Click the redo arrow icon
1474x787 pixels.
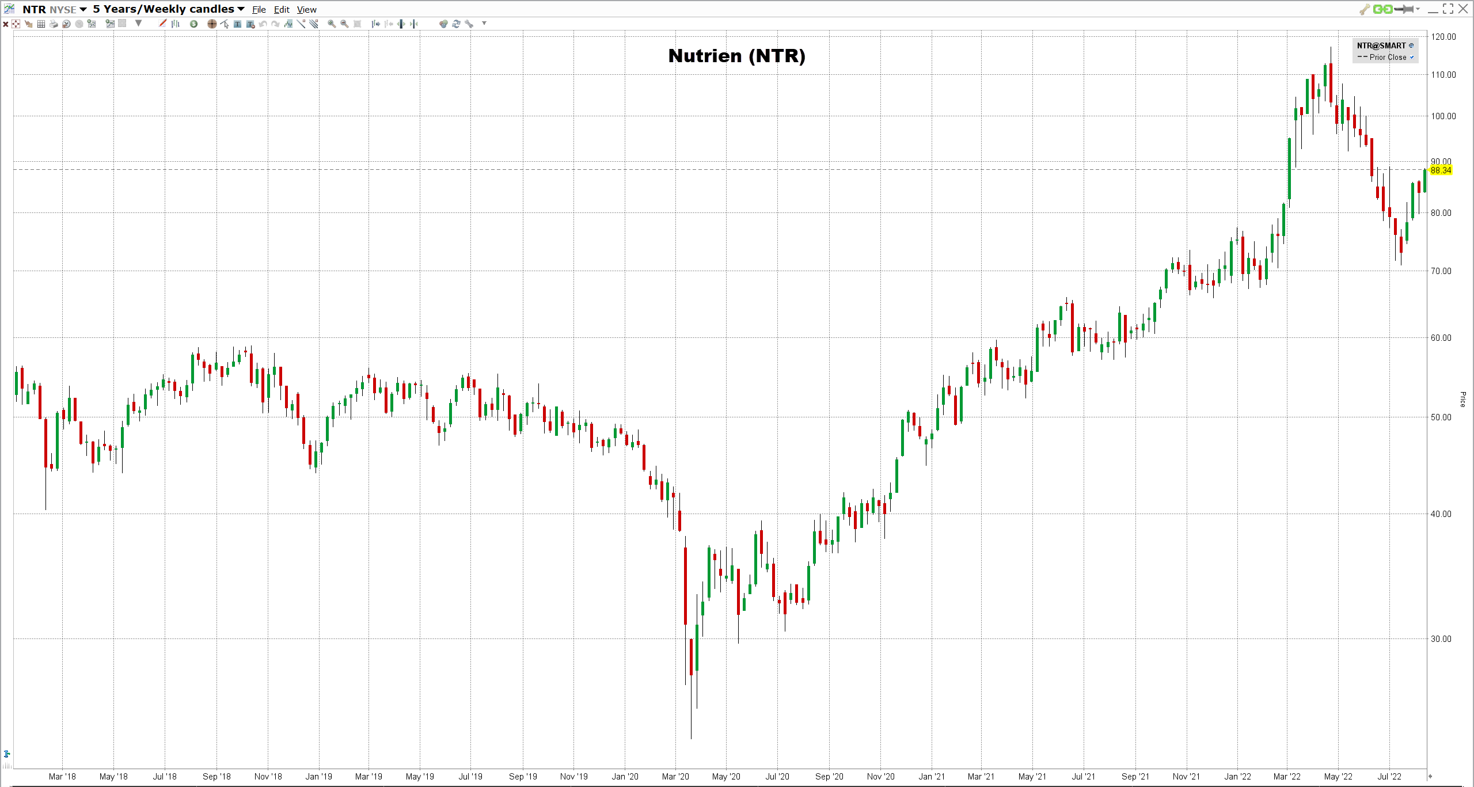(x=275, y=24)
